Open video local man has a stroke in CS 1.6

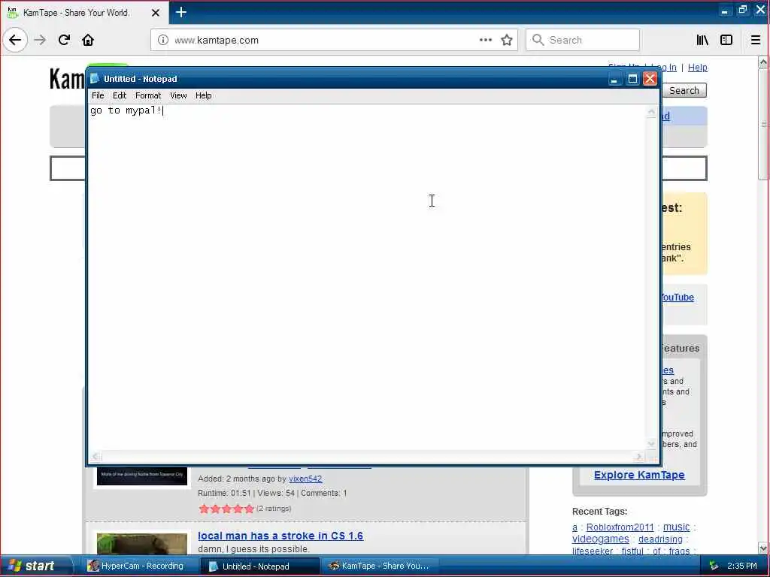pos(280,536)
